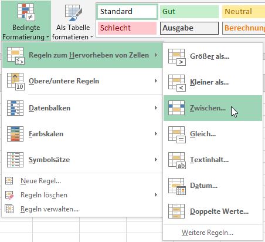Apply the Schlecht red cell style
The image size is (265, 242).
[127, 28]
